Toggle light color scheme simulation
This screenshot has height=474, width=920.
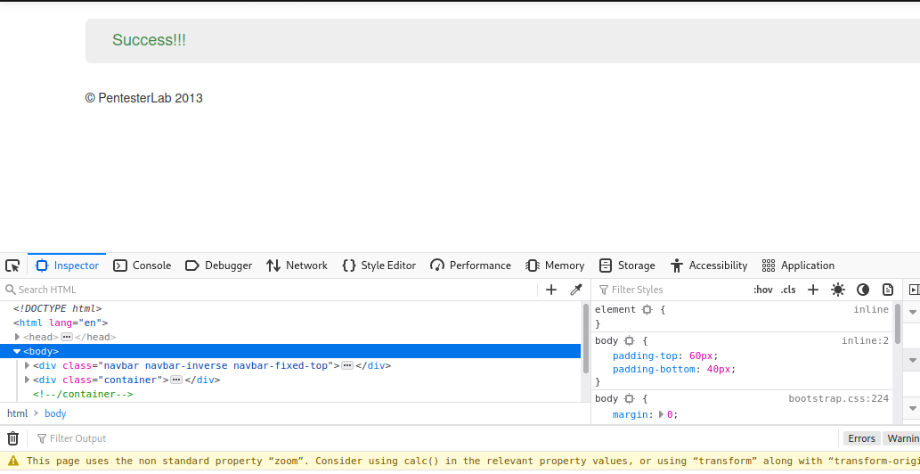pyautogui.click(x=838, y=290)
